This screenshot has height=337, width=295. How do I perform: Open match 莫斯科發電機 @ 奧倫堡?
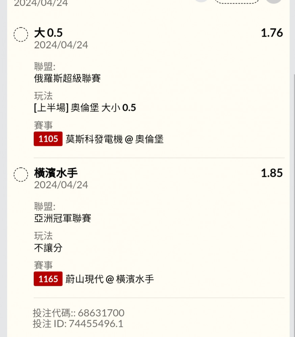pos(114,139)
